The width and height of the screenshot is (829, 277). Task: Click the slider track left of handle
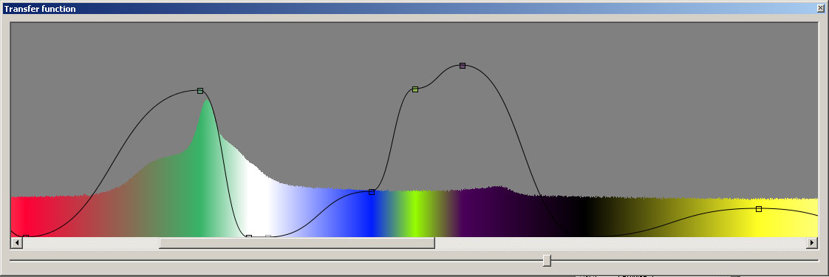pos(276,260)
